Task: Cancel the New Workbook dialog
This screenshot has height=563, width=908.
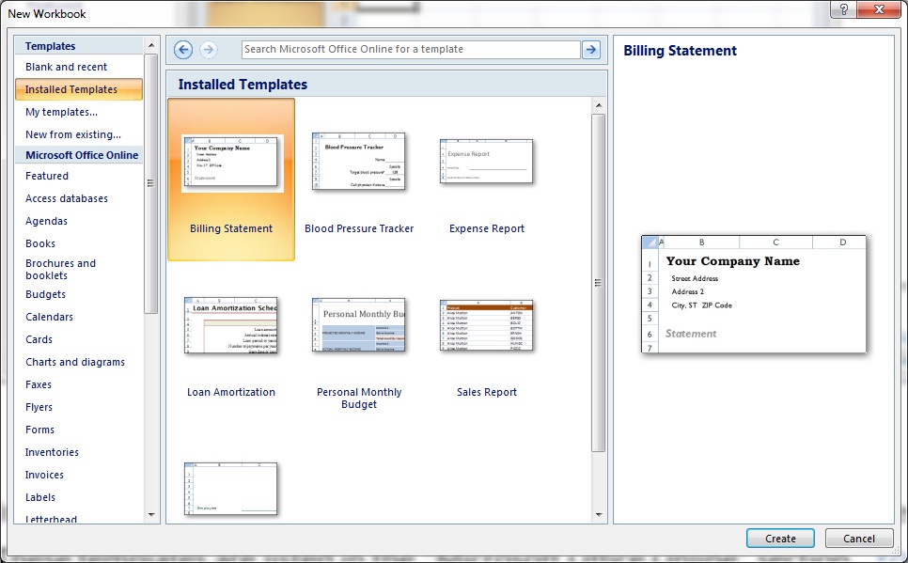Action: coord(859,538)
